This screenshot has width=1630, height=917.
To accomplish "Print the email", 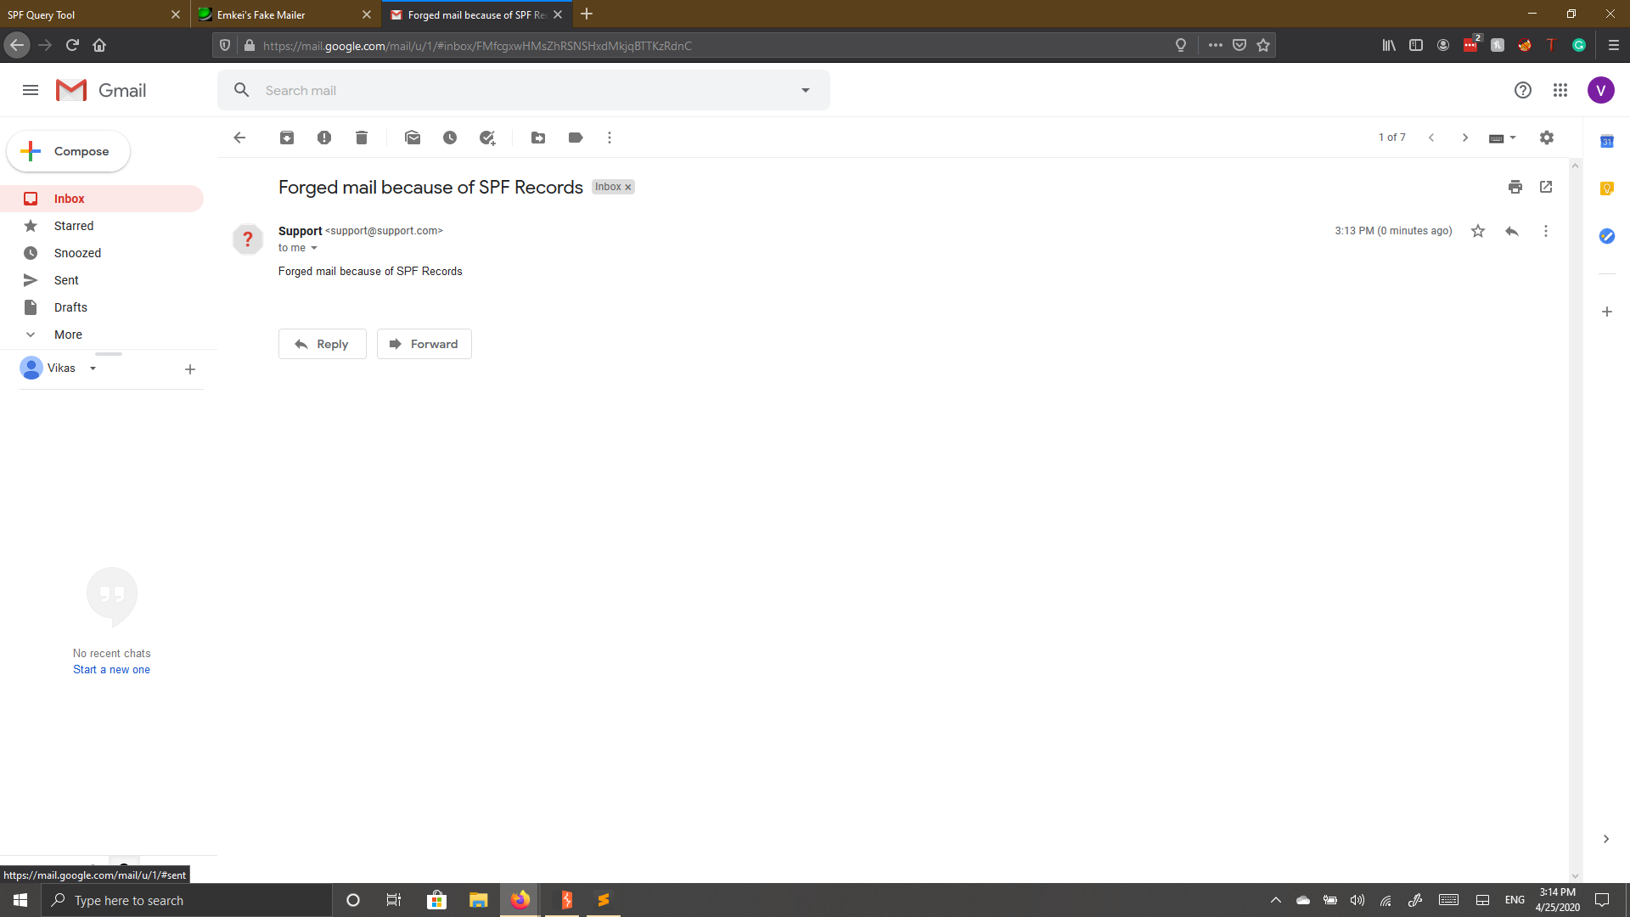I will [1515, 187].
